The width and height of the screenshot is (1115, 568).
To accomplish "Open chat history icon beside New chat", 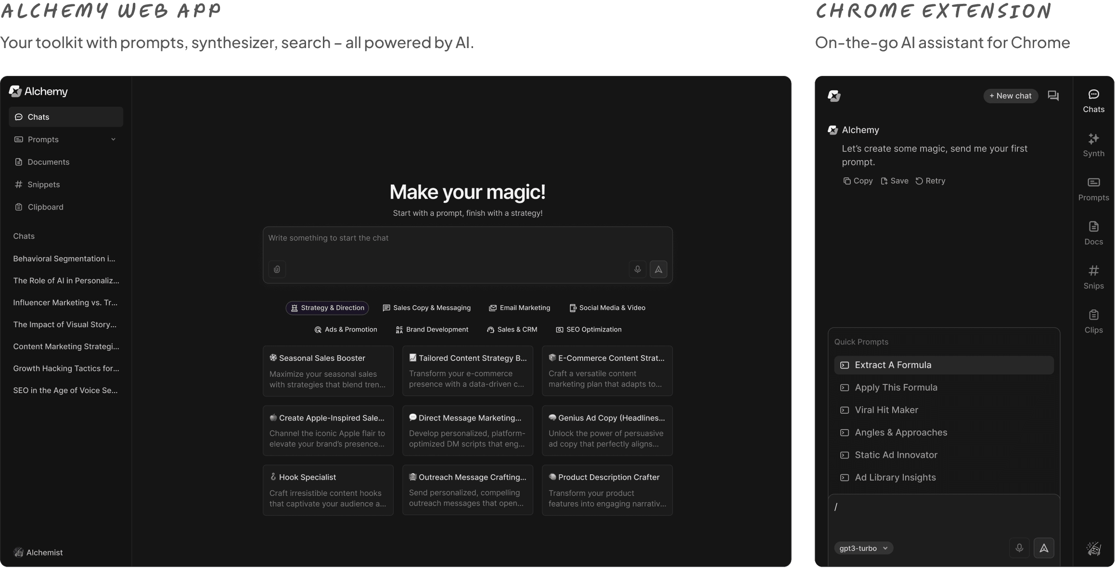I will (1053, 96).
